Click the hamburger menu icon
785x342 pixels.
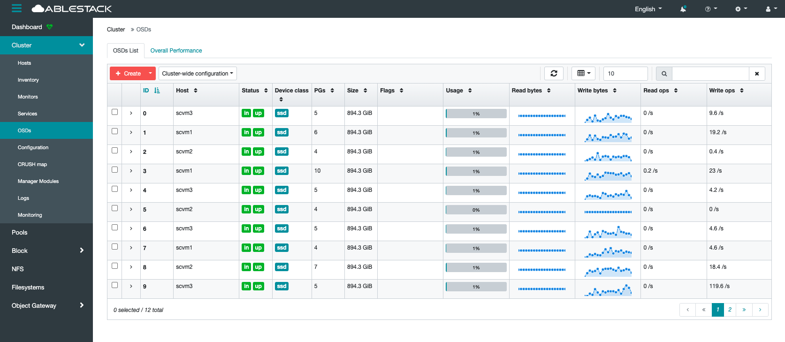(x=17, y=8)
